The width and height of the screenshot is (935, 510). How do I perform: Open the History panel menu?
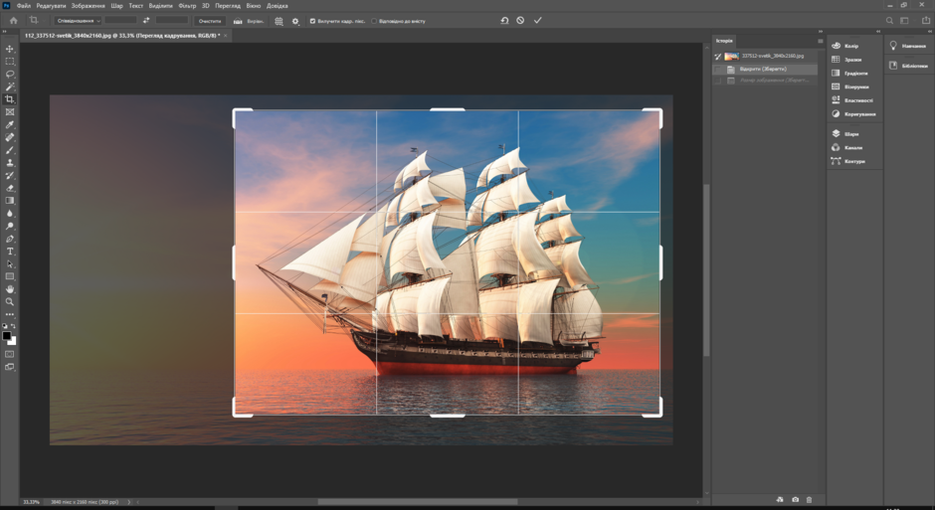(820, 41)
